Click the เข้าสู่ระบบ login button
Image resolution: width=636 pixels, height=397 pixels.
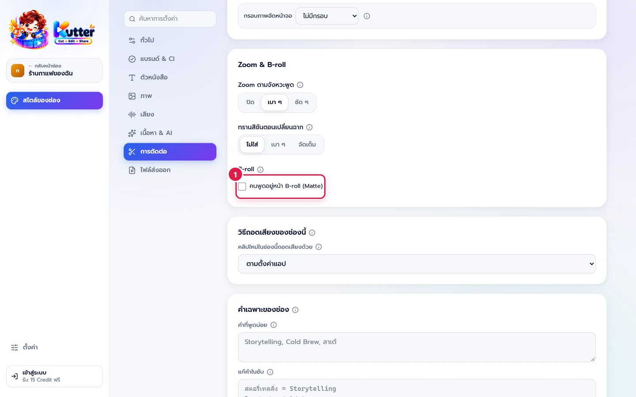click(54, 376)
